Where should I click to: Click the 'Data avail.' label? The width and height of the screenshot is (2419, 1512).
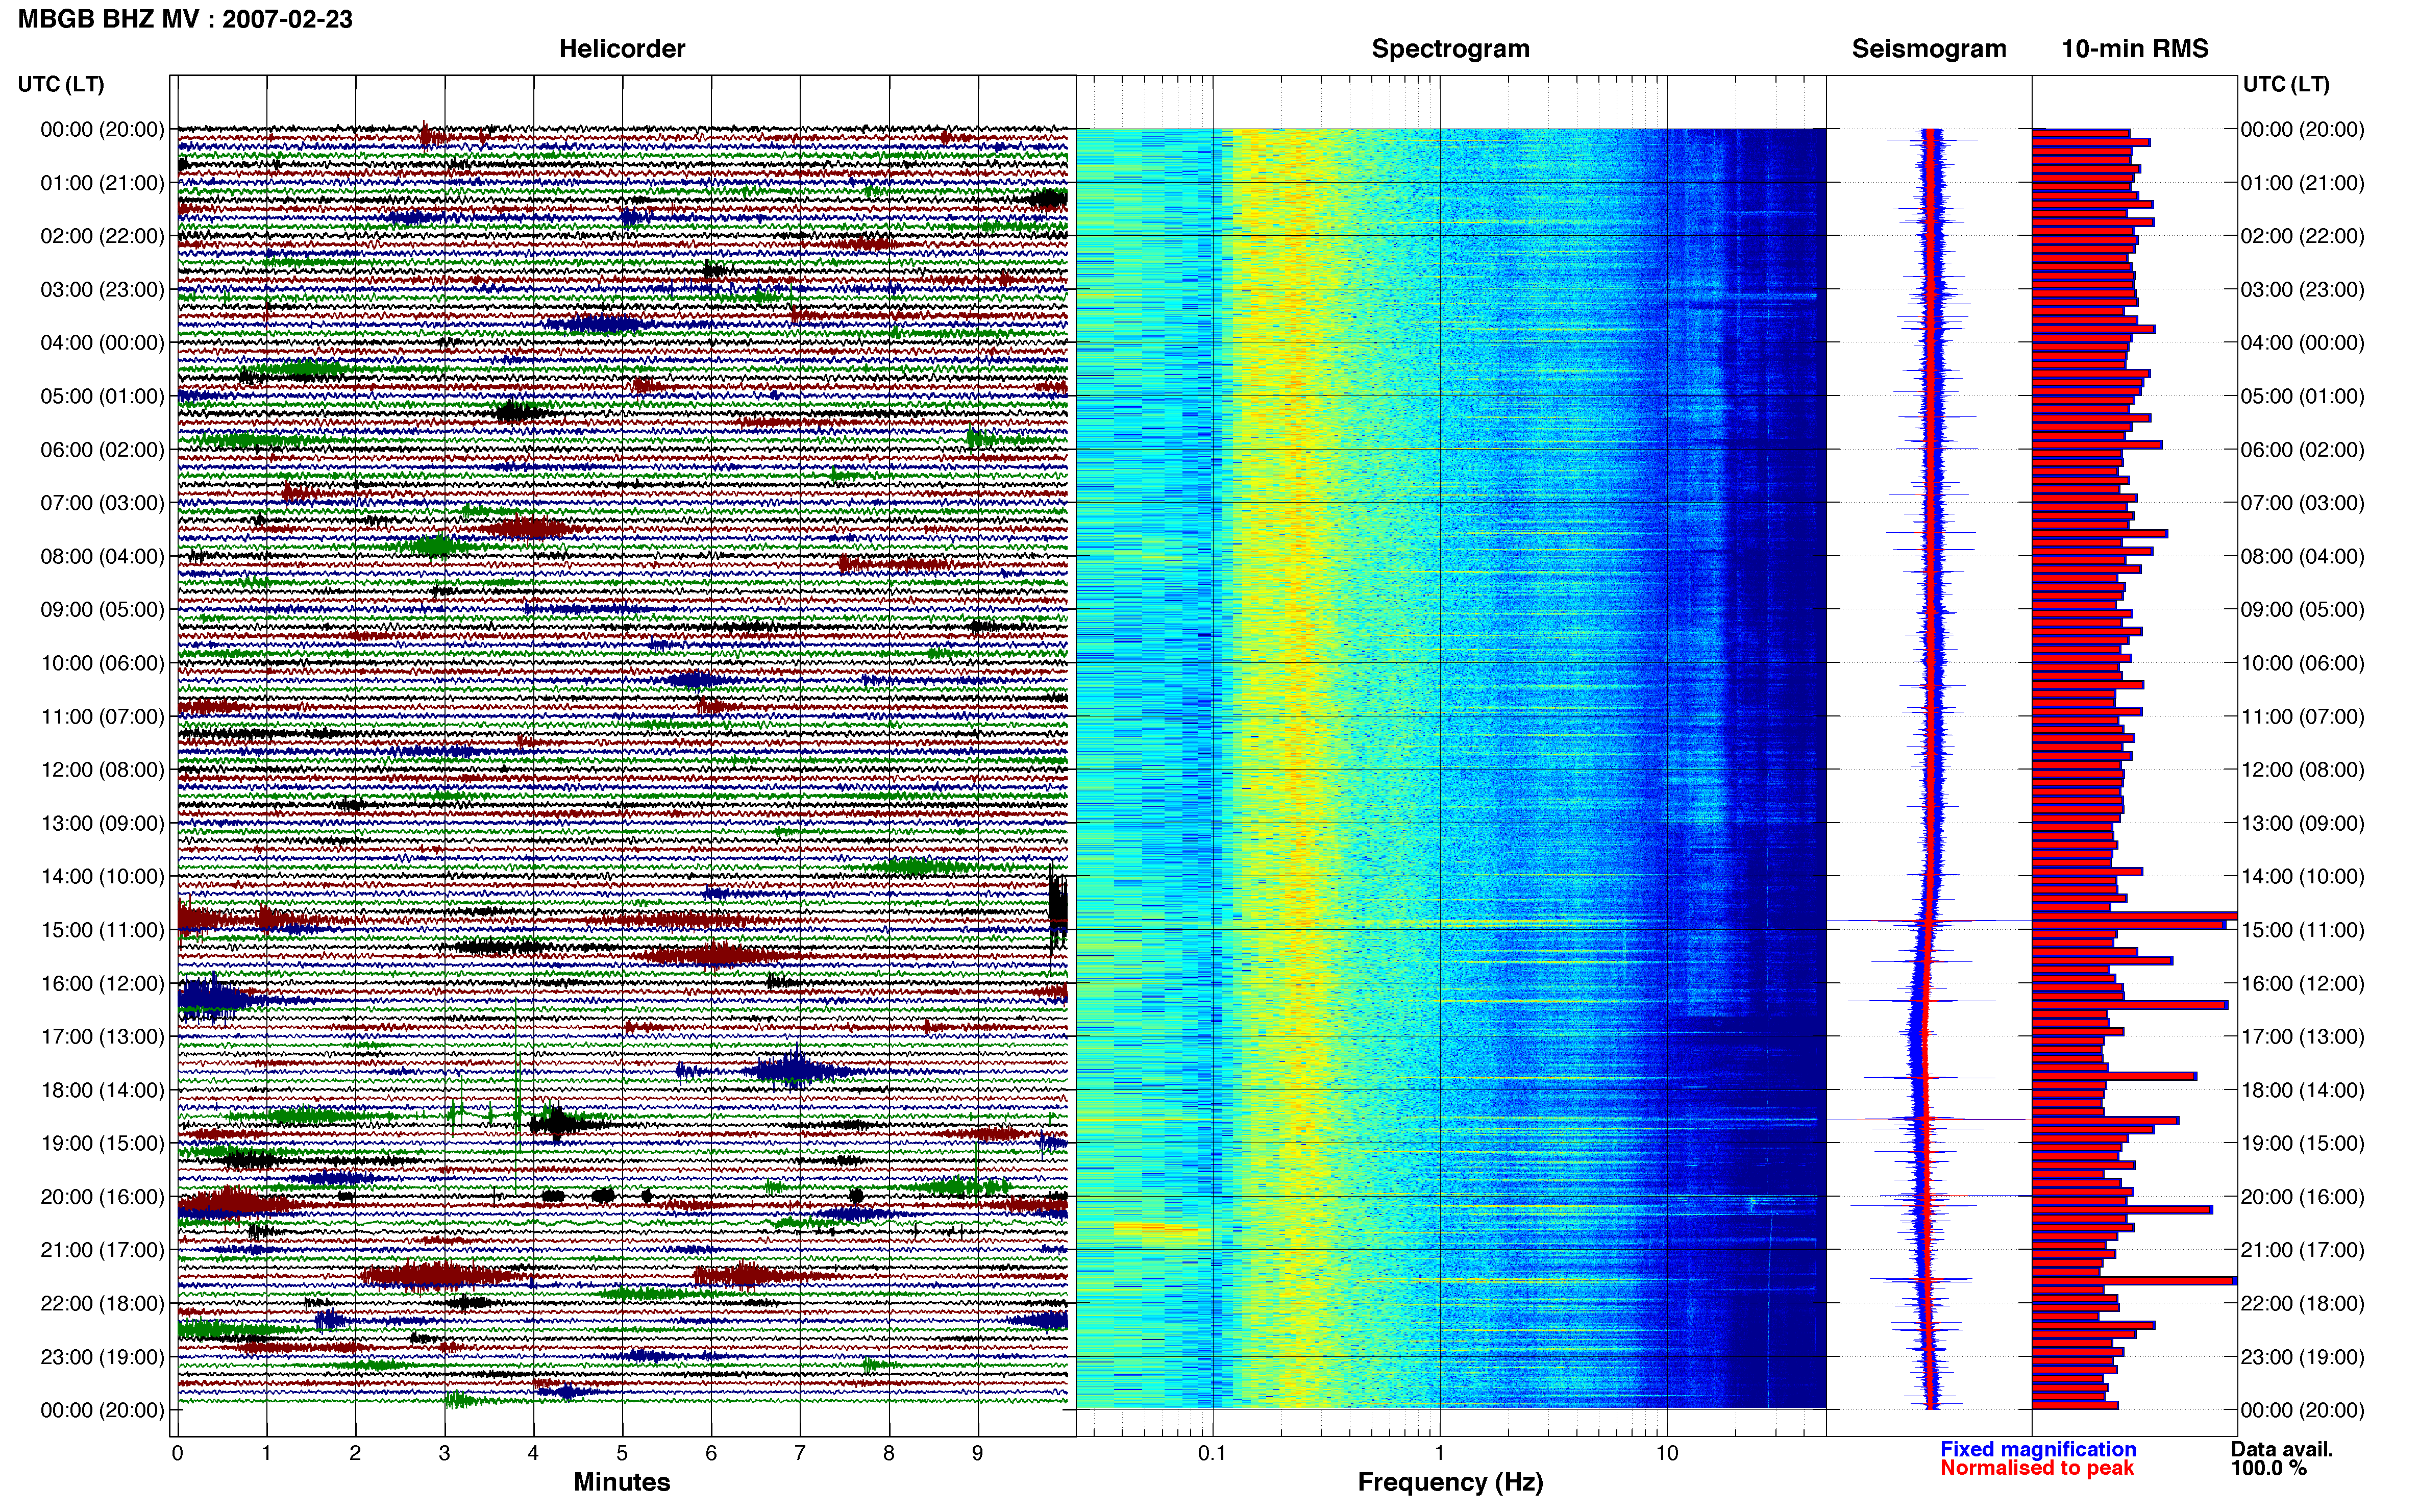pyautogui.click(x=2282, y=1450)
